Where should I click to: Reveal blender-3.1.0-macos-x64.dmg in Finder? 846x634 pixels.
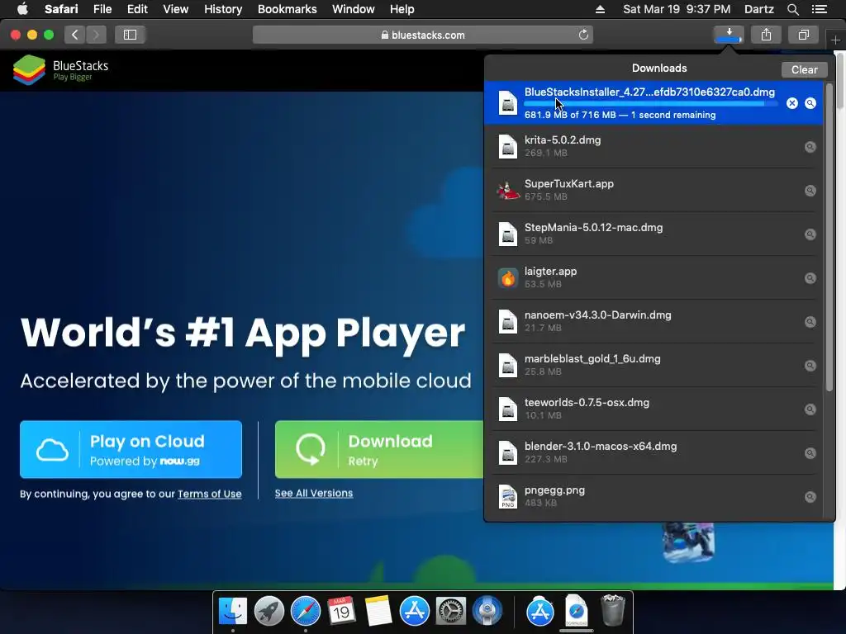[x=810, y=453]
